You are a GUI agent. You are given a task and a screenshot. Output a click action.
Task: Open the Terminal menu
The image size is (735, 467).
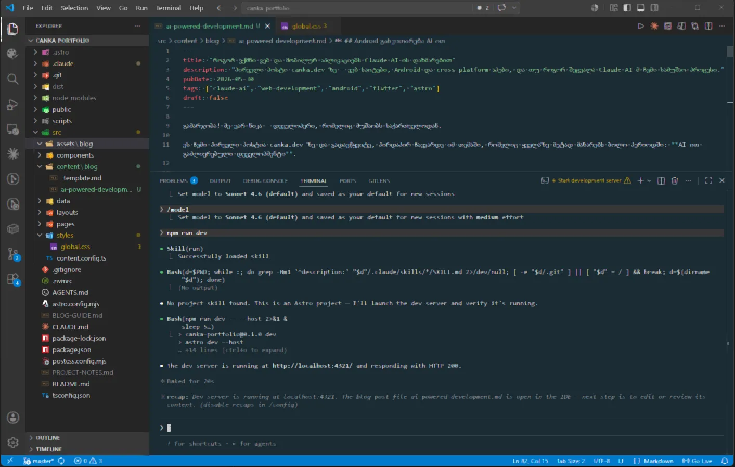tap(169, 8)
